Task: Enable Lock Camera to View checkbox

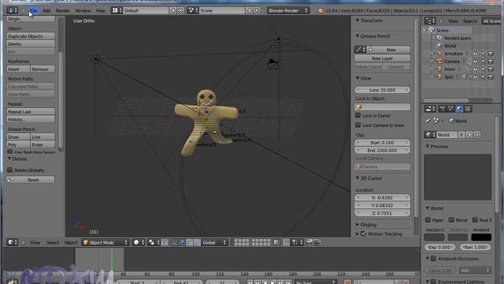Action: pos(358,125)
